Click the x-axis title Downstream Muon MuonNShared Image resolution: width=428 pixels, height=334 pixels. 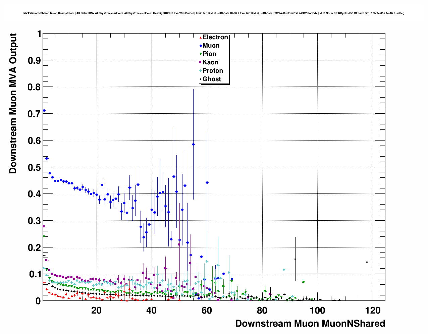click(310, 324)
